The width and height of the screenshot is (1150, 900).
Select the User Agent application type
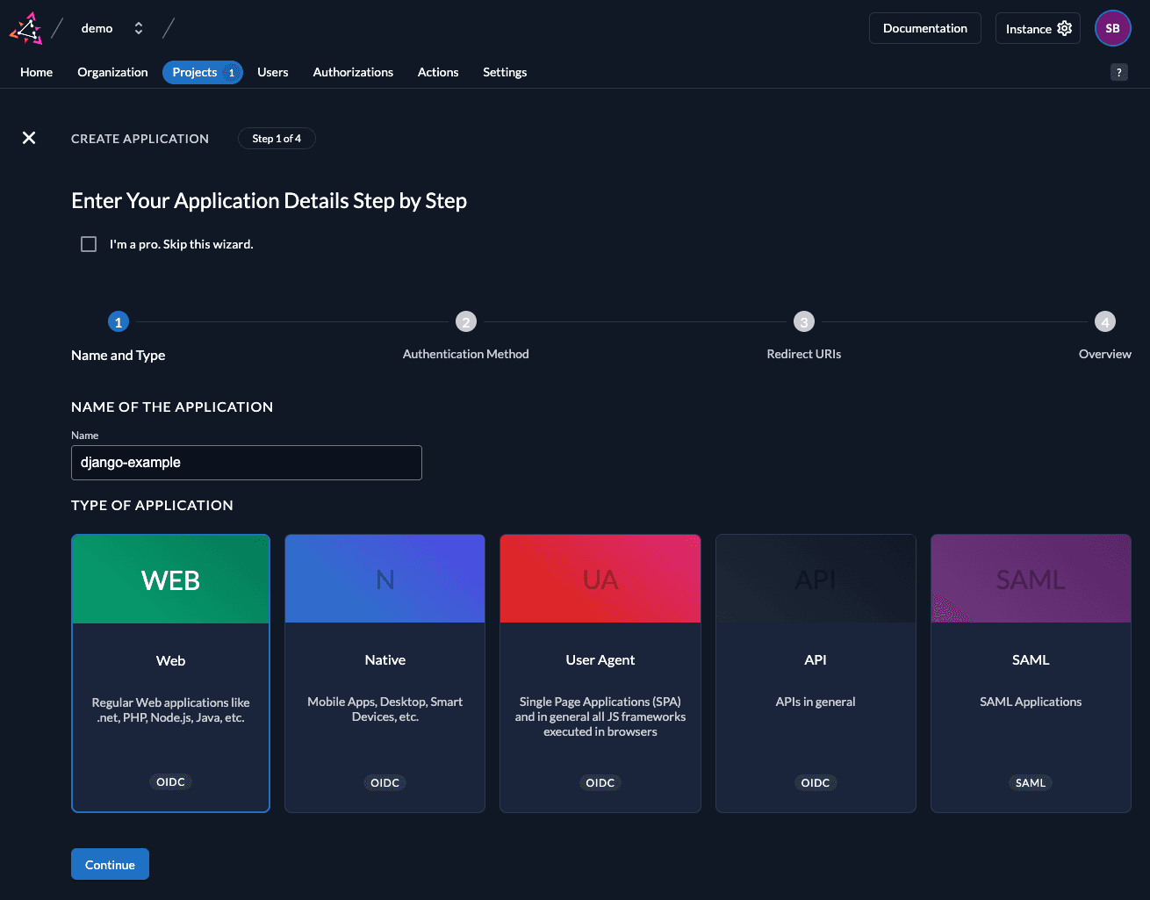600,673
